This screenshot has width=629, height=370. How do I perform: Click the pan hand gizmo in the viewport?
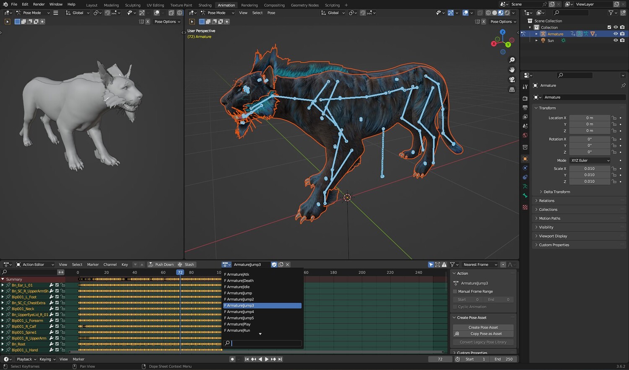[512, 70]
